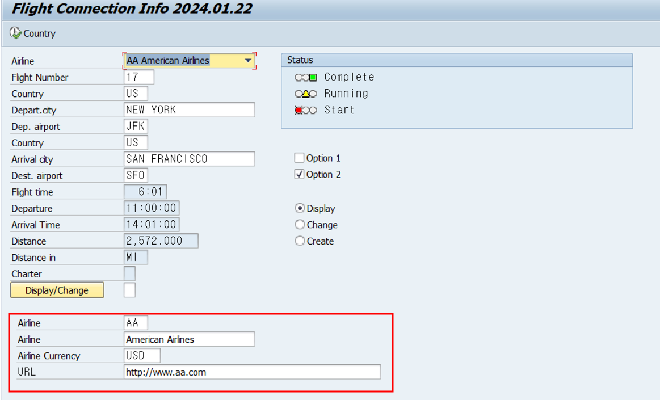Click the URL field http://www.aa.com
The height and width of the screenshot is (400, 660).
pos(253,372)
